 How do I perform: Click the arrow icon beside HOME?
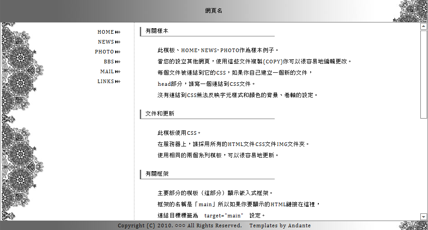(x=118, y=32)
